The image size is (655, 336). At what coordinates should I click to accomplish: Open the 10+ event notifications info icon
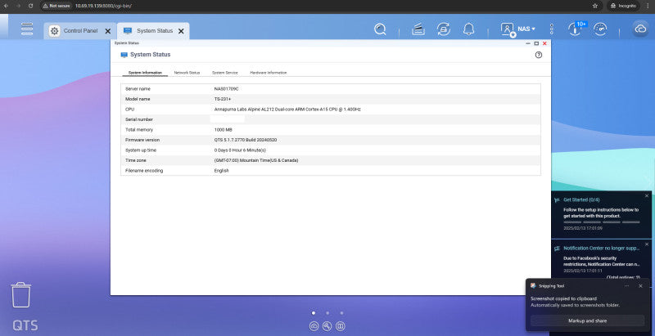[x=576, y=29]
